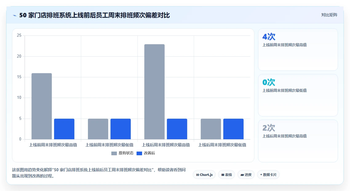Select the 进度 tag chip
Image resolution: width=350 pixels, height=191 pixels.
coord(246,175)
